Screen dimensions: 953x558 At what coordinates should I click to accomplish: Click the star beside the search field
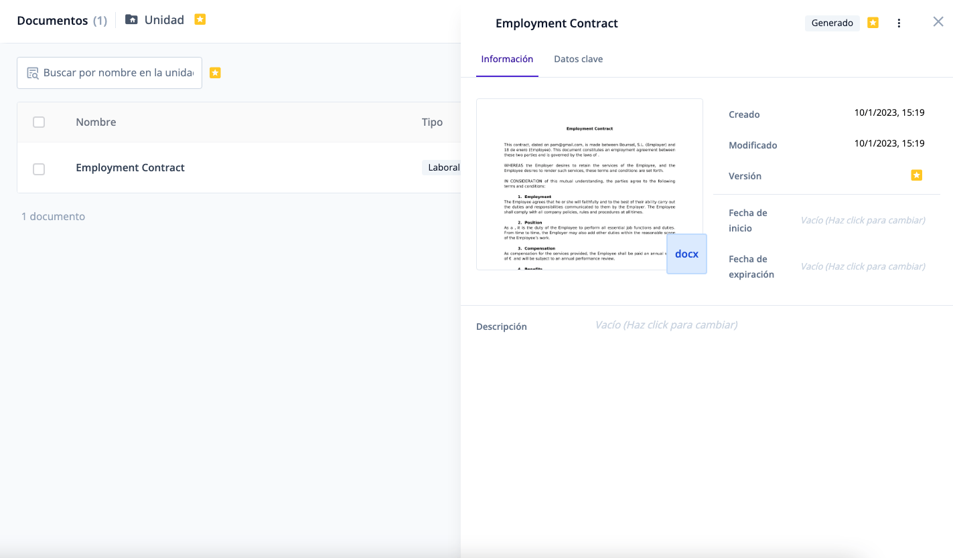tap(215, 73)
